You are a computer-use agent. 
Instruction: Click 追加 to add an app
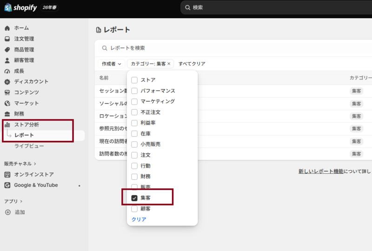20,212
